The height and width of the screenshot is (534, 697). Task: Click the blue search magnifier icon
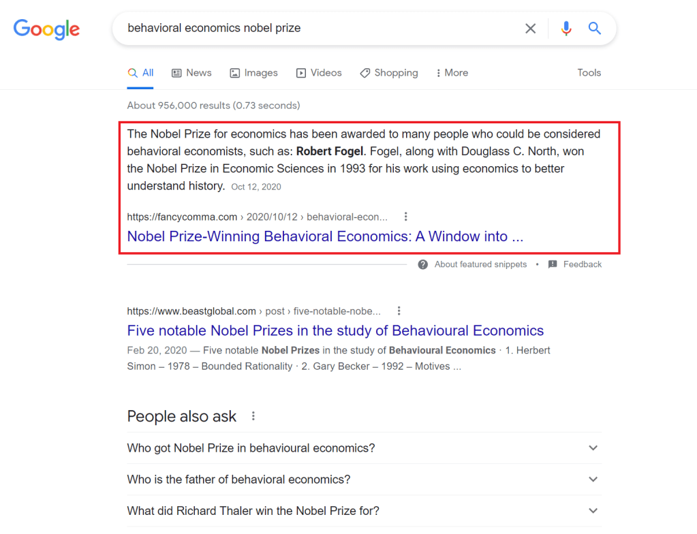[594, 28]
